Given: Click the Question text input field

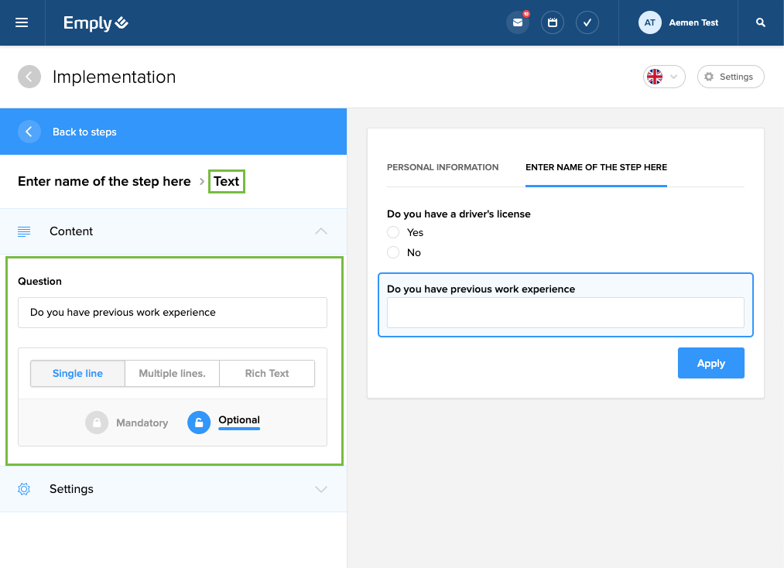Looking at the screenshot, I should [x=173, y=313].
